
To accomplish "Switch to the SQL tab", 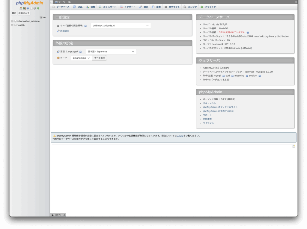I will click(78, 7).
